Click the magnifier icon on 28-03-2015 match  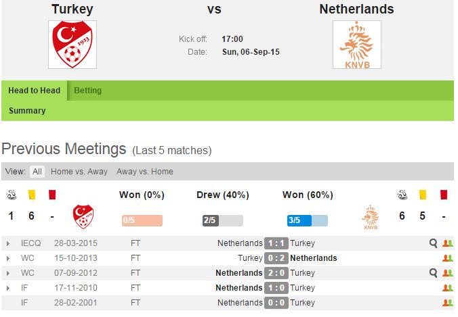click(434, 243)
